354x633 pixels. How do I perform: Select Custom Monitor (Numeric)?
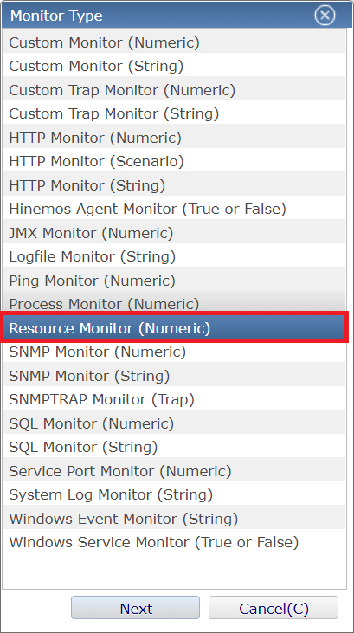click(174, 42)
